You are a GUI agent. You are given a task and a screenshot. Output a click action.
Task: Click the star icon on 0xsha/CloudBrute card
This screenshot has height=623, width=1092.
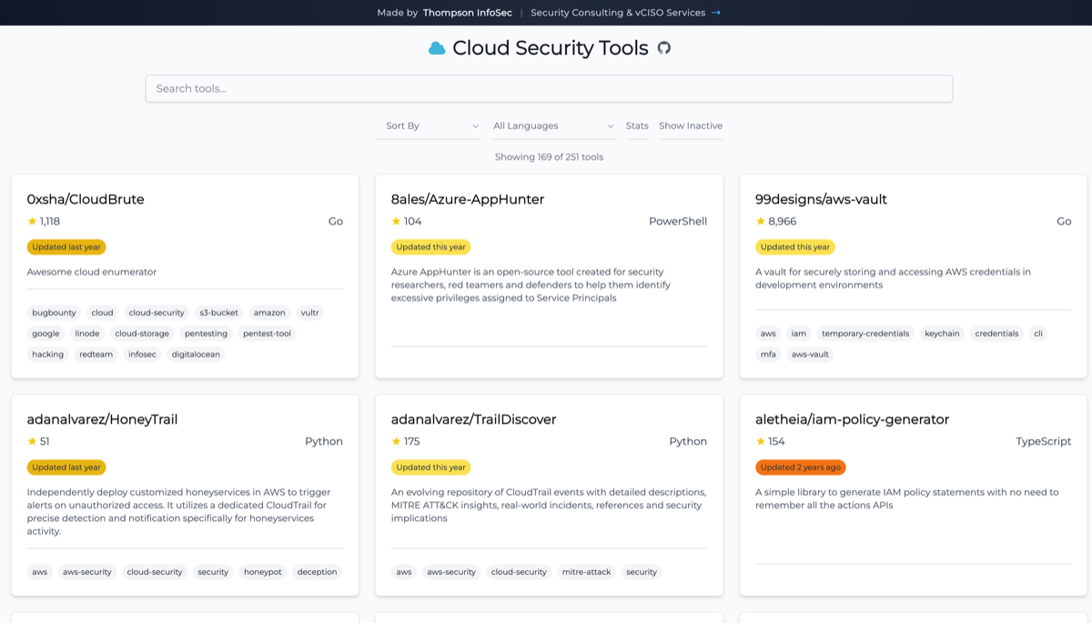pyautogui.click(x=32, y=221)
